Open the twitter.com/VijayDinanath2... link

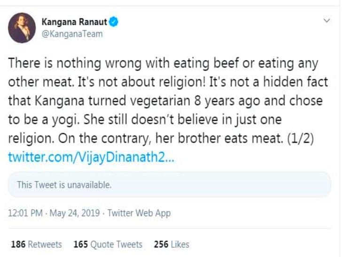point(91,157)
